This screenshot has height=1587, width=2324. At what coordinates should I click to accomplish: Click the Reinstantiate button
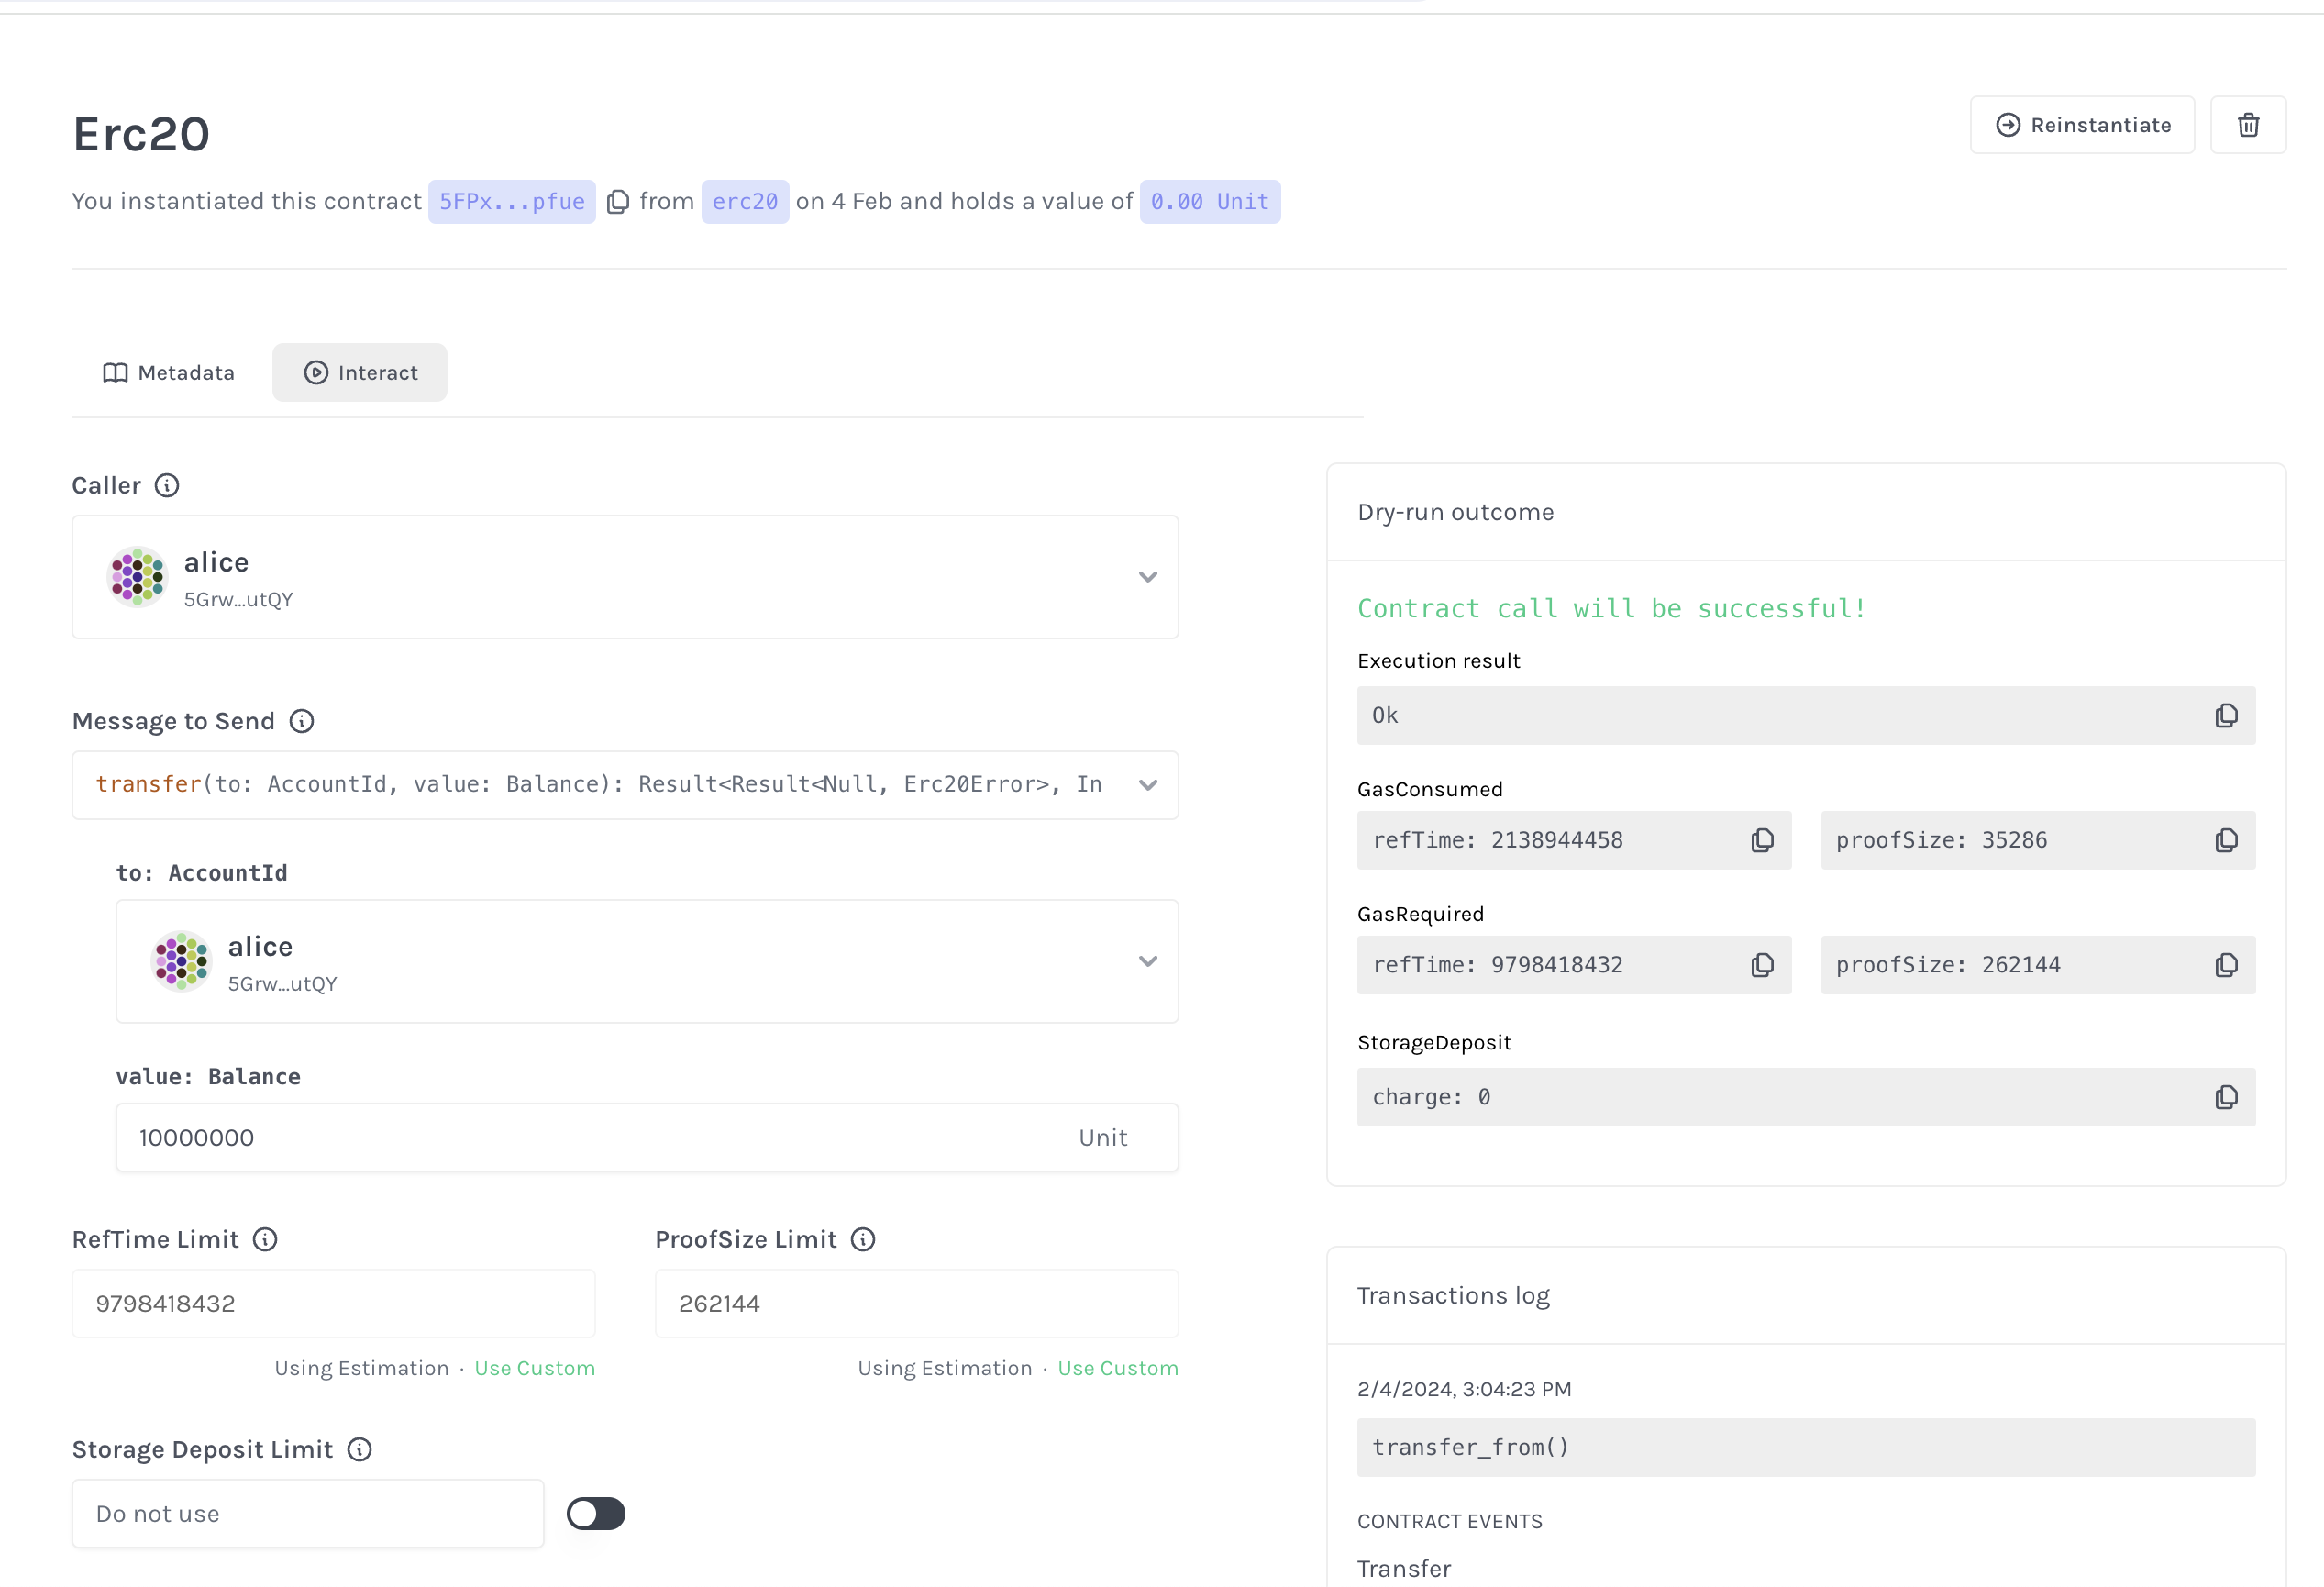2082,125
